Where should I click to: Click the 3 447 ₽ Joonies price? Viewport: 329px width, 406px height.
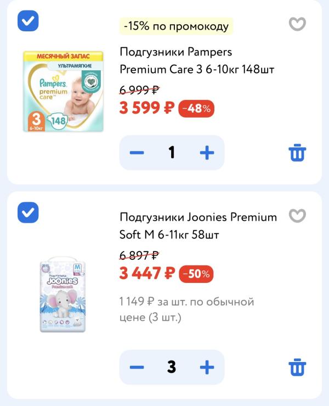pos(147,273)
